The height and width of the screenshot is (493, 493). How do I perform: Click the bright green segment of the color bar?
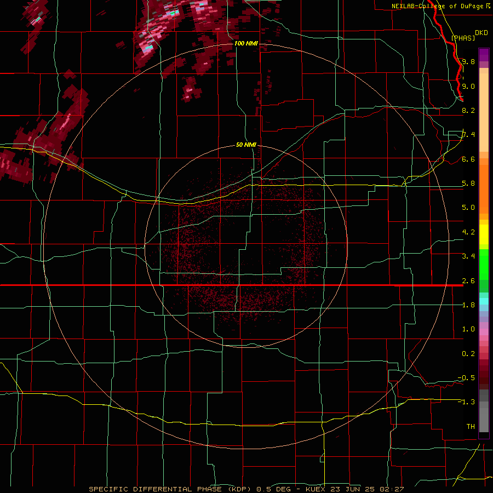coord(484,265)
